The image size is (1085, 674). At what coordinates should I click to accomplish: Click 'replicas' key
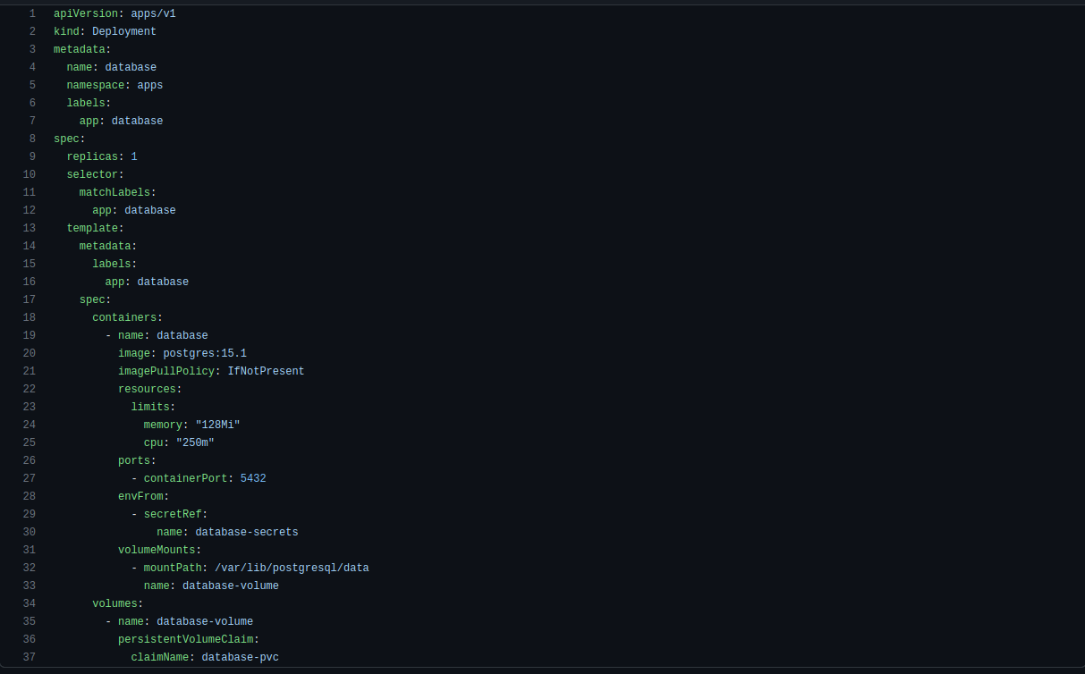[92, 156]
